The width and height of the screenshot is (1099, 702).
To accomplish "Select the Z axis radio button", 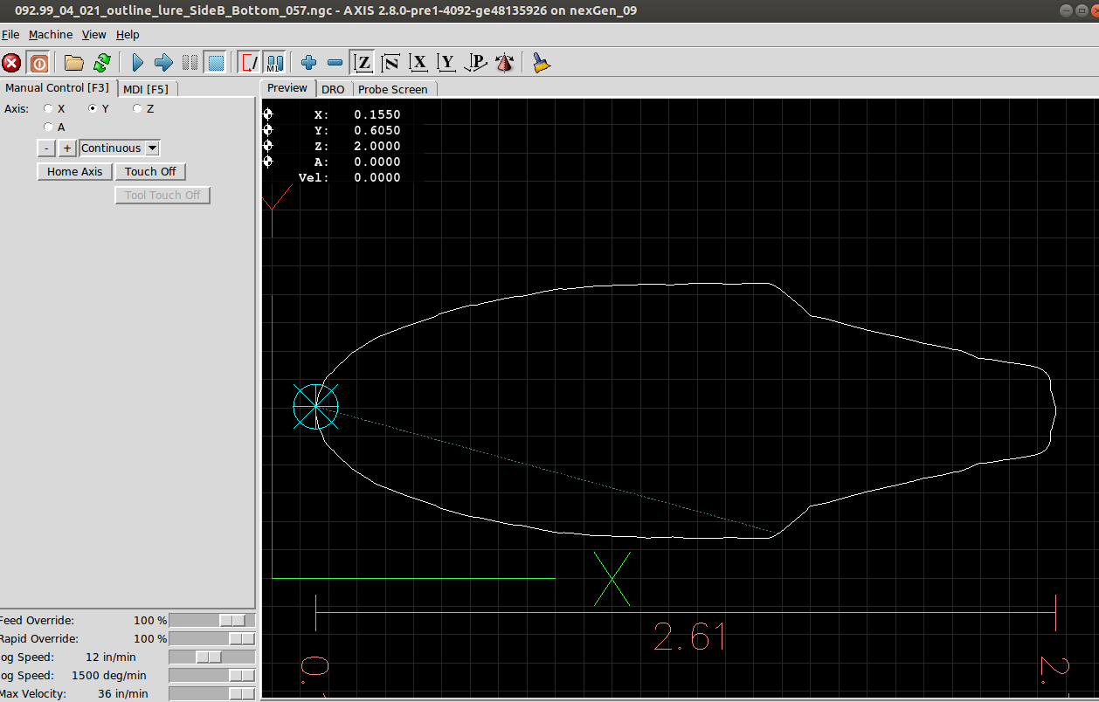I will point(137,109).
